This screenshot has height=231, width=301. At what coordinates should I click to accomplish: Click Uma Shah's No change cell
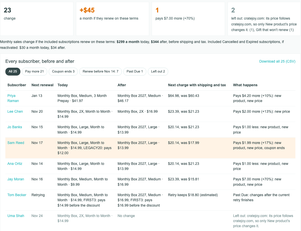point(126,216)
